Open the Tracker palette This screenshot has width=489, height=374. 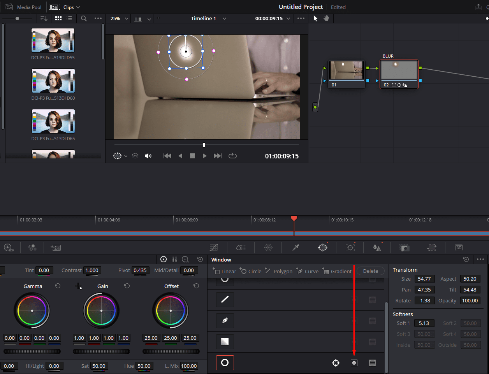click(350, 248)
